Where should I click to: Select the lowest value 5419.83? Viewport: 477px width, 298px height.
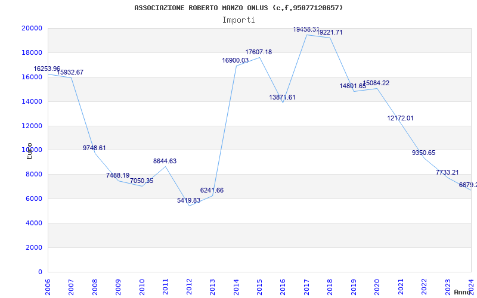[x=188, y=201]
